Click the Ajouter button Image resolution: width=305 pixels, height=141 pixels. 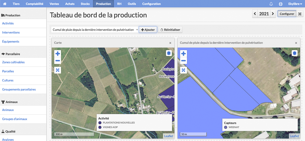coord(148,30)
